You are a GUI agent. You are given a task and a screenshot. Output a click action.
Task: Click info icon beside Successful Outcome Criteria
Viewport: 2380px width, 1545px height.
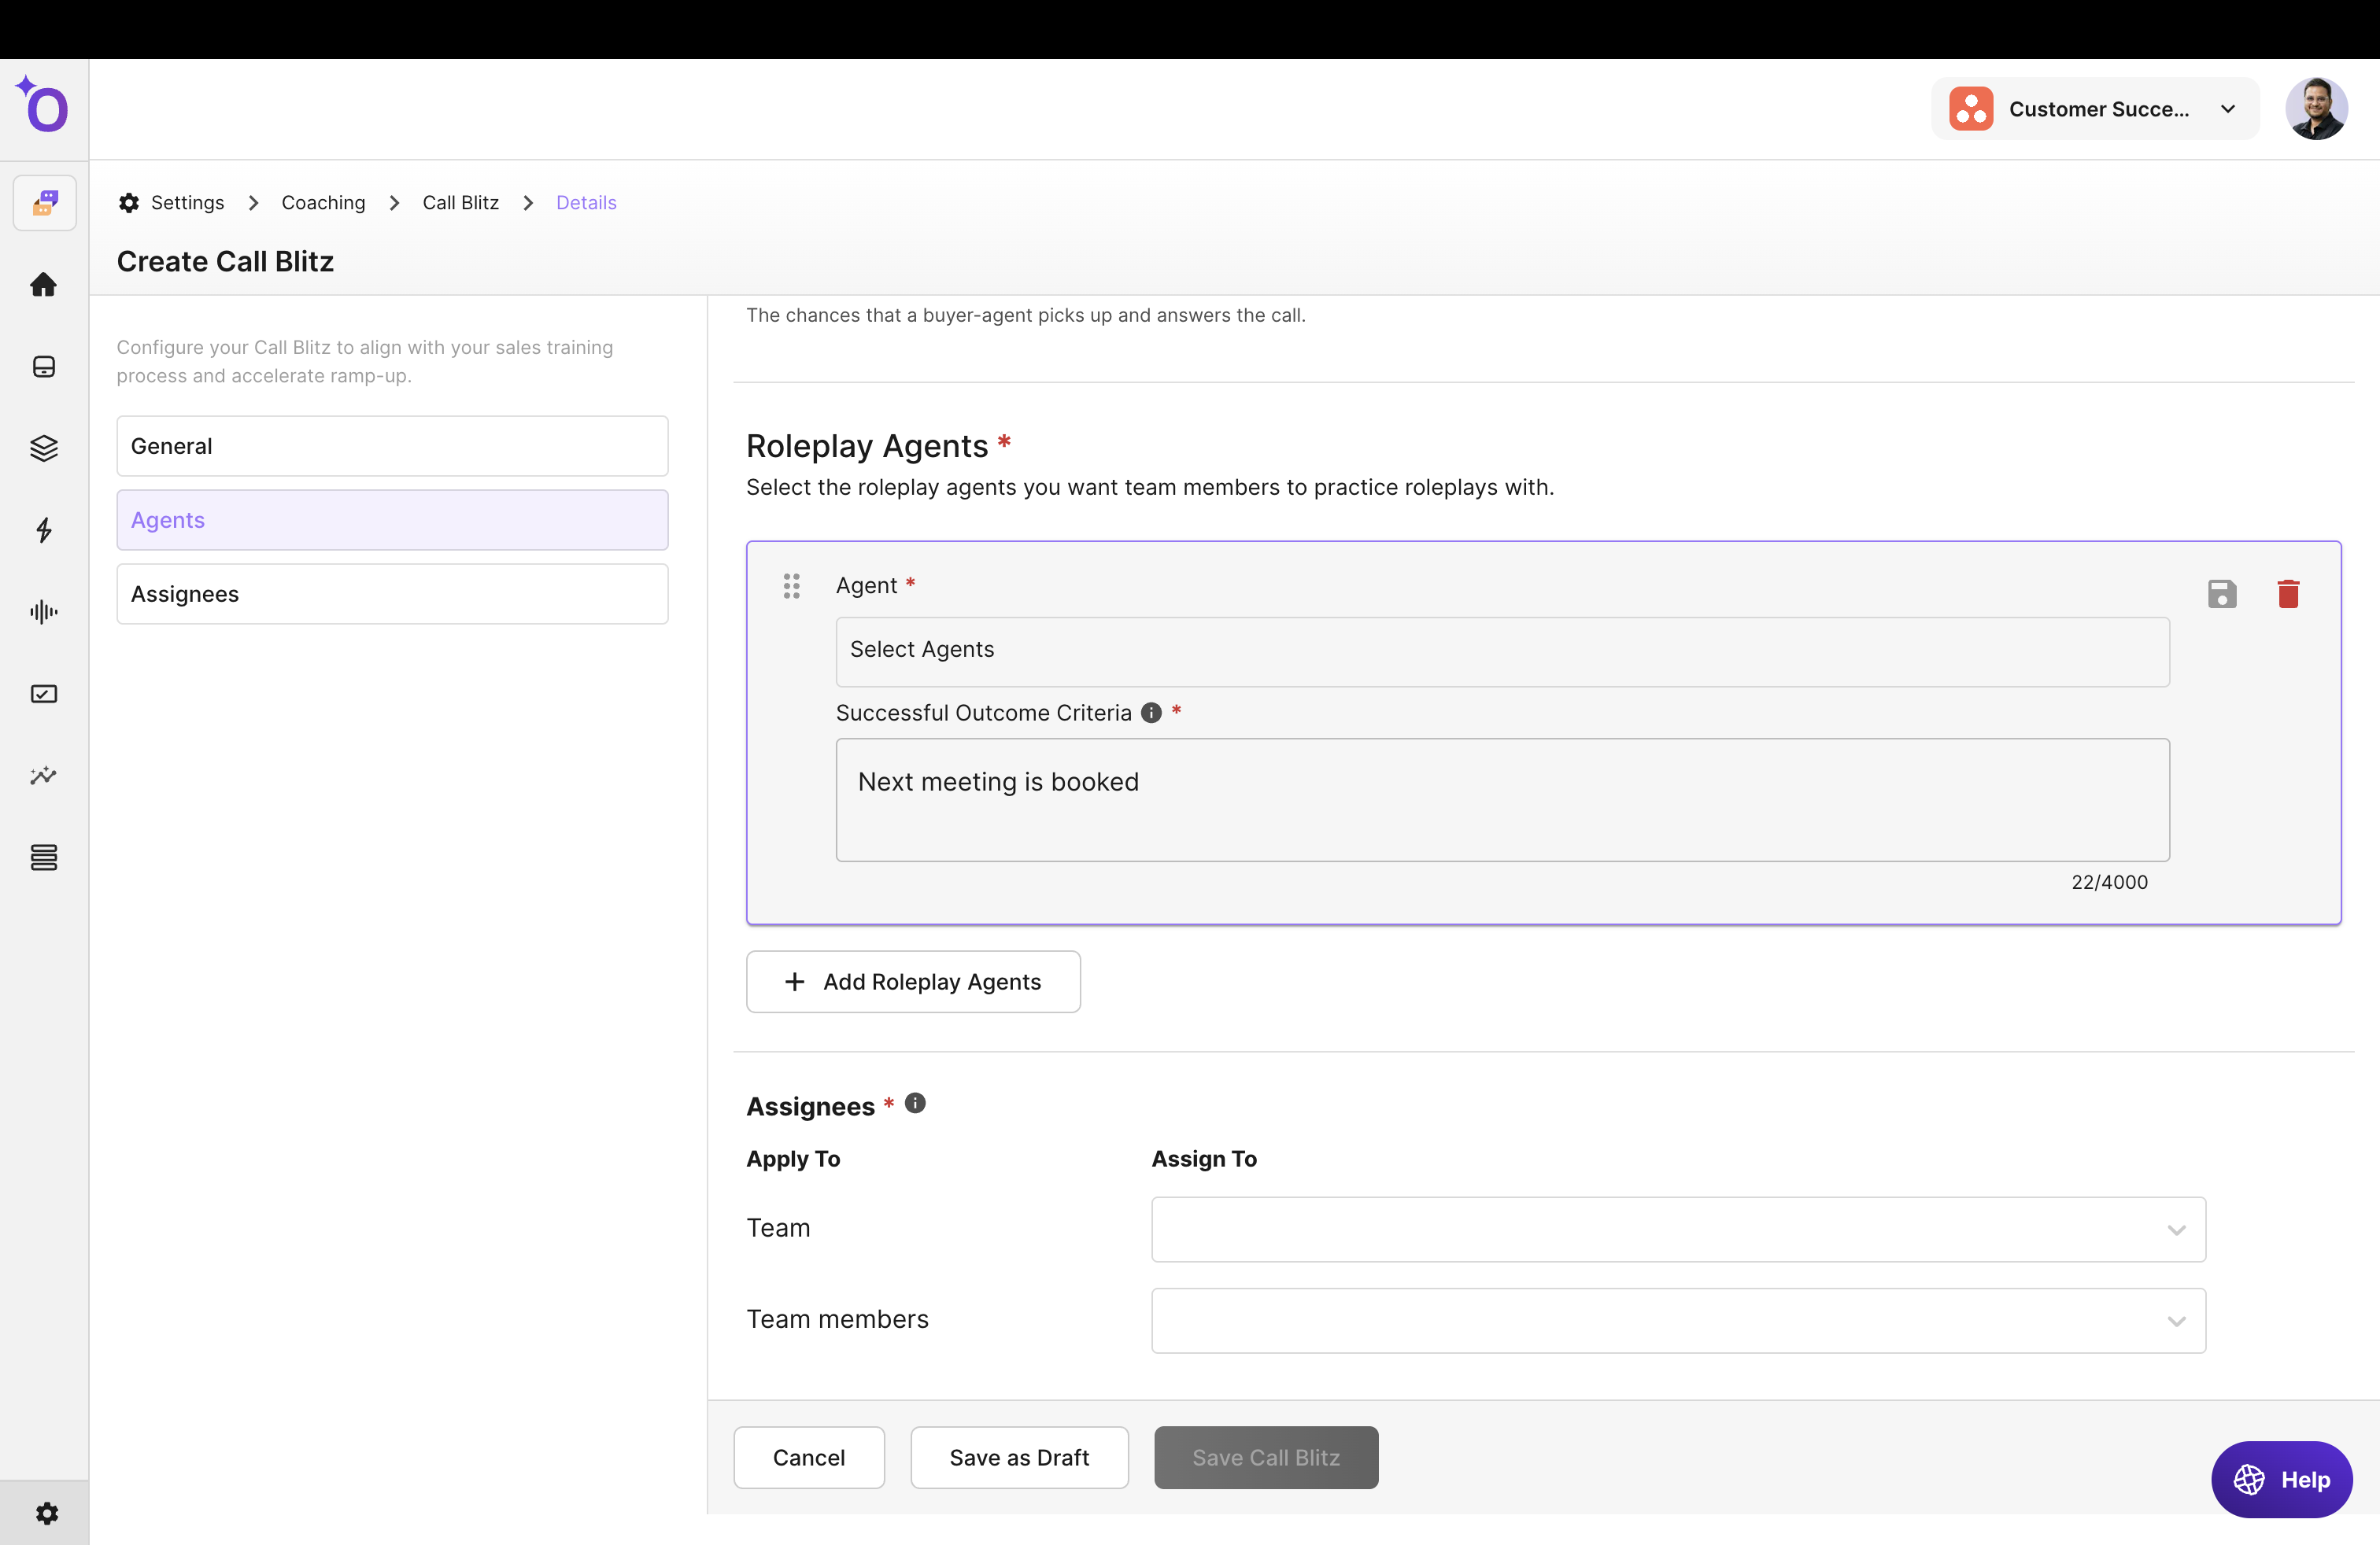(1151, 713)
